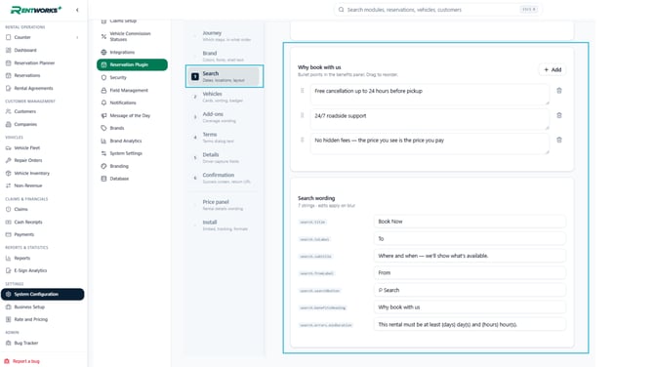Click the Cash Receipts icon
This screenshot has height=367, width=654.
pos(9,222)
